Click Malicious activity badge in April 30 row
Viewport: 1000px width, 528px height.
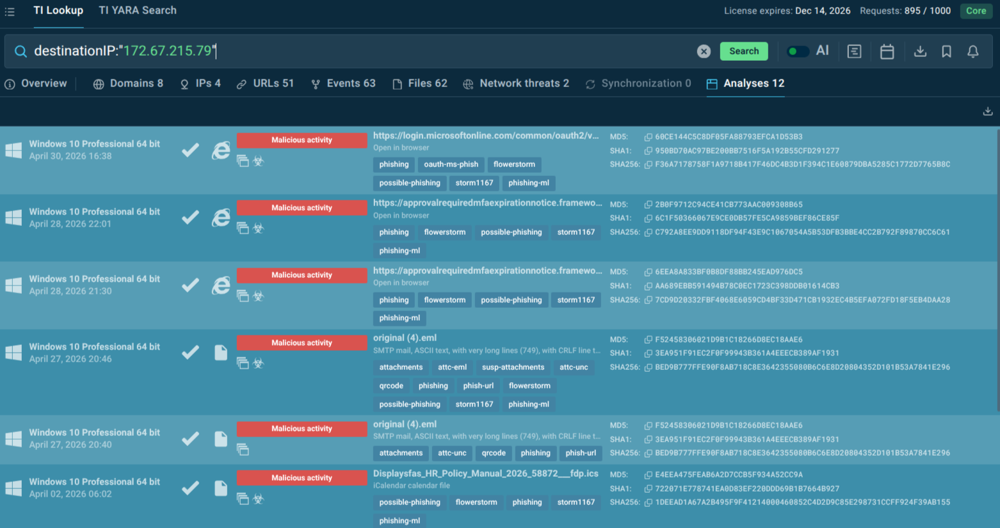click(x=302, y=140)
